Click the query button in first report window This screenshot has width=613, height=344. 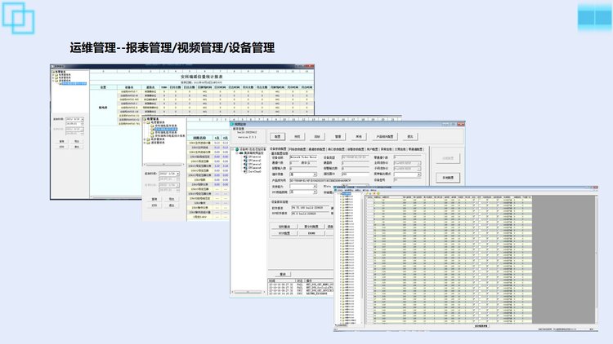(x=61, y=142)
